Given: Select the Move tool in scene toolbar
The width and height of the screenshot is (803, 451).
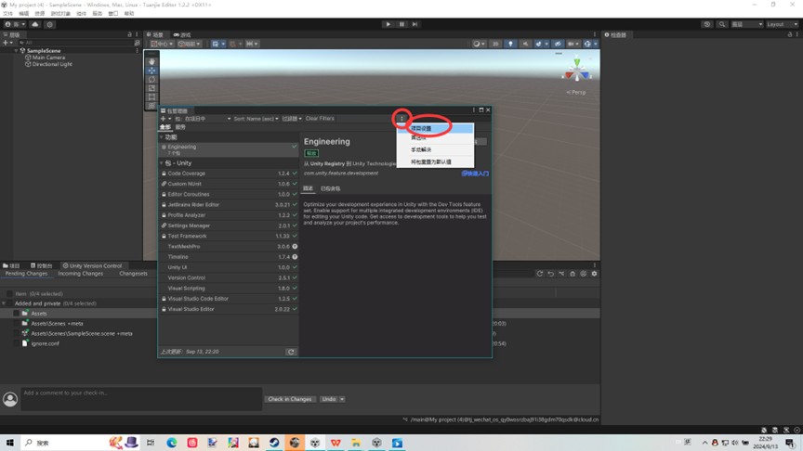Looking at the screenshot, I should tap(152, 71).
